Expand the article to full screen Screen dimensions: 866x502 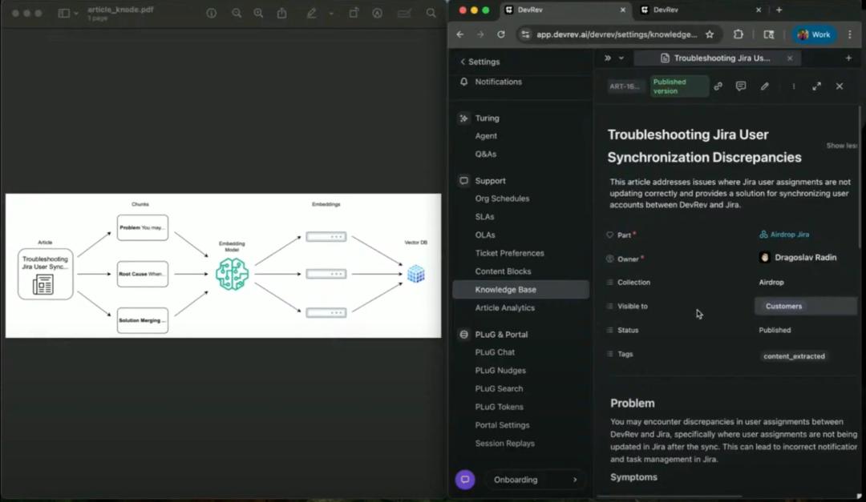click(x=816, y=86)
